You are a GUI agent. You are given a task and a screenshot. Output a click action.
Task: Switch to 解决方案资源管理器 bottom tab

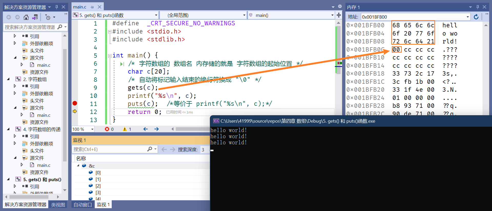(x=26, y=205)
